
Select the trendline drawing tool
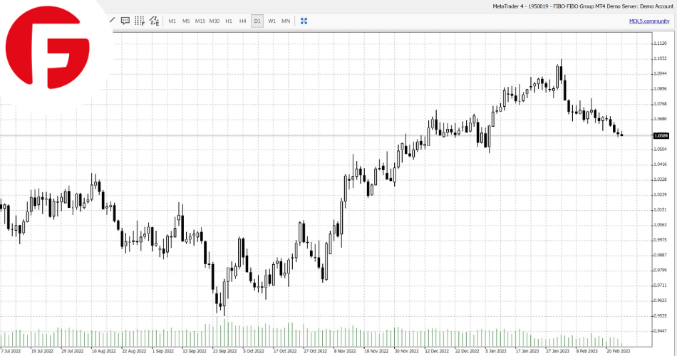tap(112, 21)
